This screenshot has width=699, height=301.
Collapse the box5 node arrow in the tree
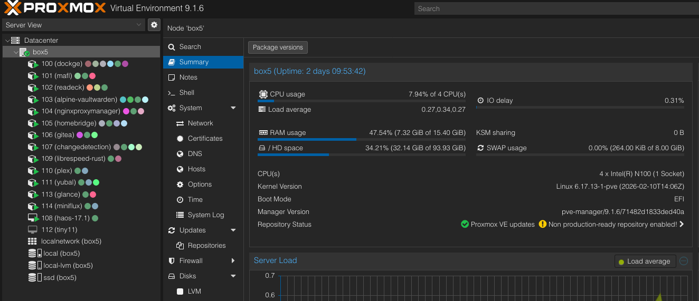point(16,52)
